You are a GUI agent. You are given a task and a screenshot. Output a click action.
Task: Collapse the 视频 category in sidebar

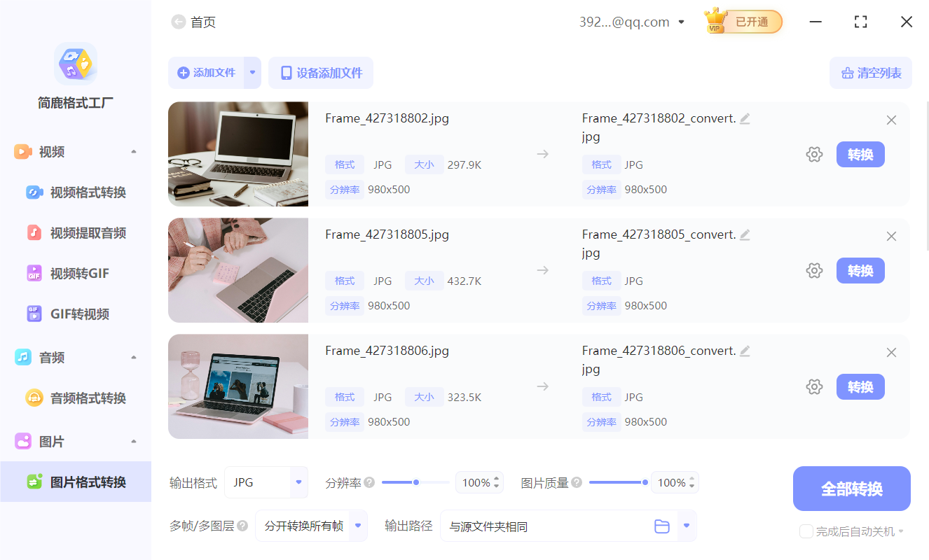pos(133,151)
